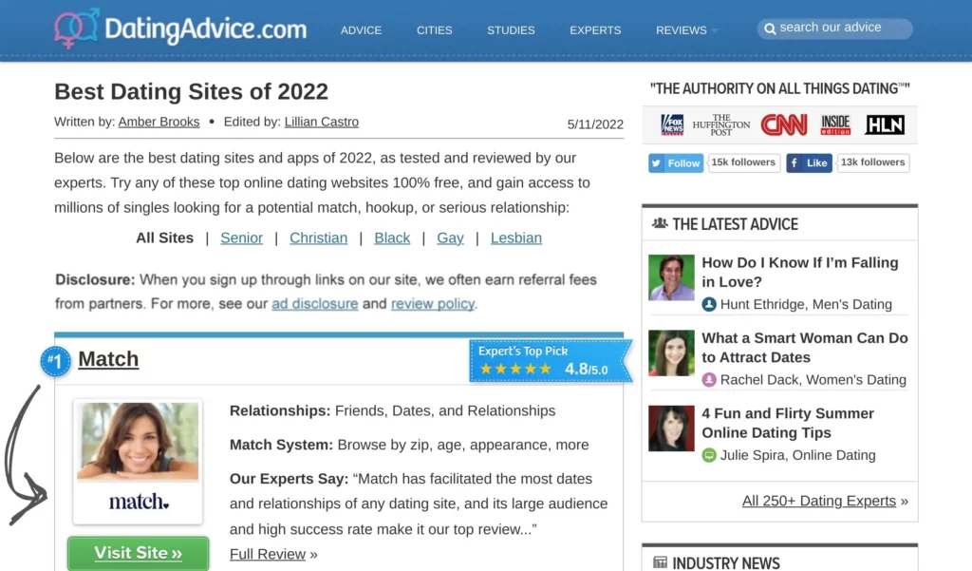Open editor Lillian Castro profile
Viewport: 972px width, 571px height.
click(x=322, y=122)
